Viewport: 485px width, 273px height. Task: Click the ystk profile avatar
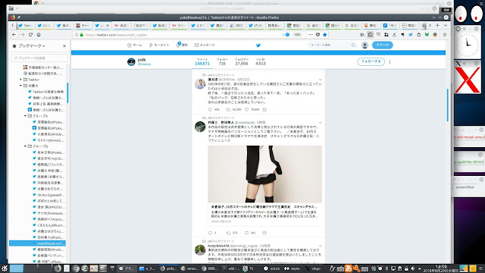pos(131,61)
